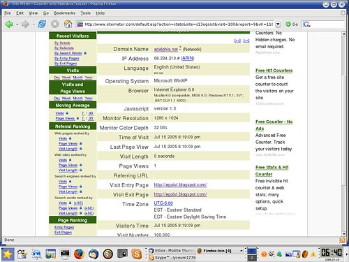Click the page's vertical scrollbar down arrow
The image size is (349, 262).
344,234
